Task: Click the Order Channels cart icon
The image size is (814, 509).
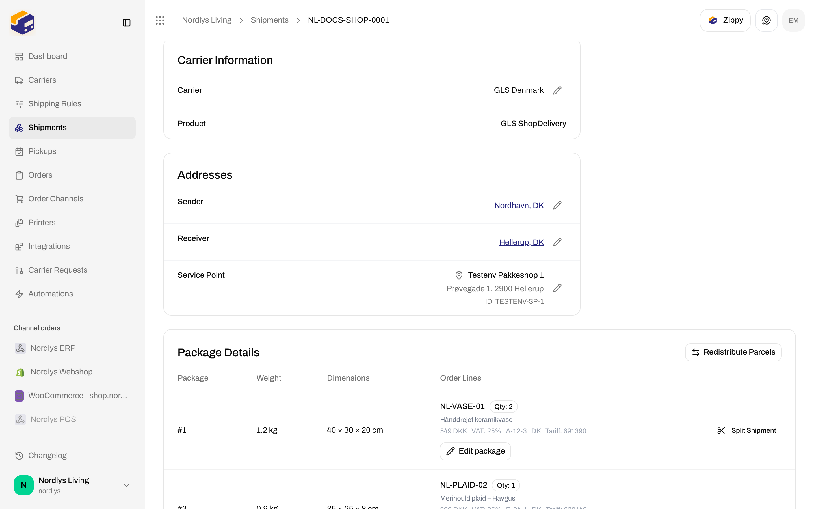Action: point(19,199)
